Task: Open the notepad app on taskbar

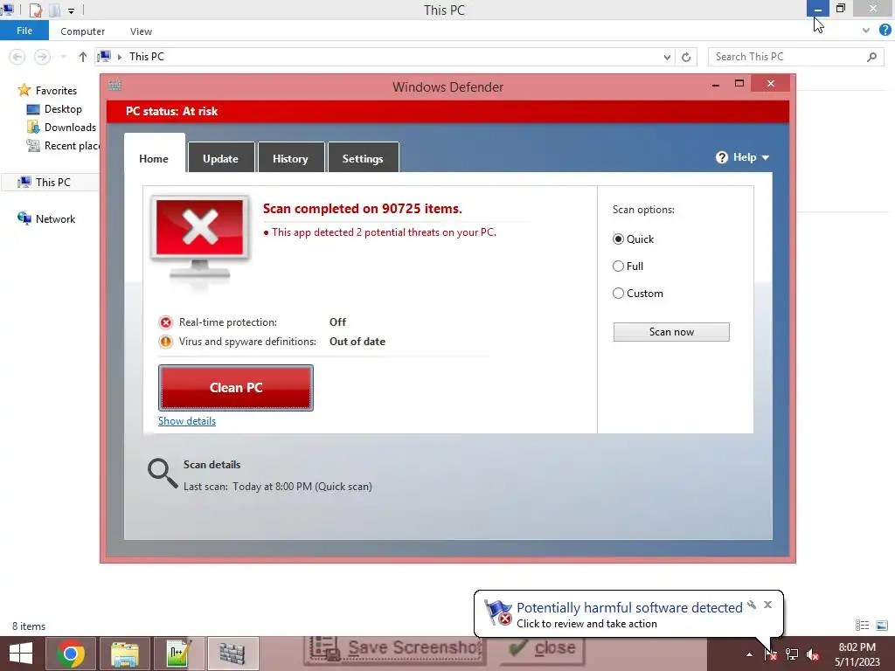Action: [x=178, y=654]
